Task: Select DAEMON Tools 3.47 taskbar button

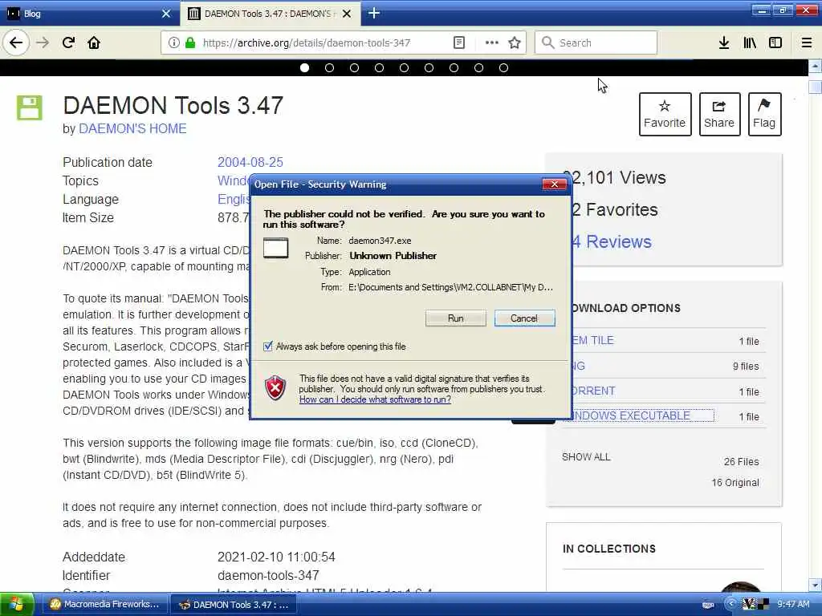Action: [234, 604]
